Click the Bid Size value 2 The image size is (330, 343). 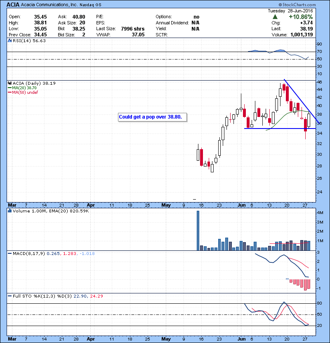pyautogui.click(x=84, y=35)
